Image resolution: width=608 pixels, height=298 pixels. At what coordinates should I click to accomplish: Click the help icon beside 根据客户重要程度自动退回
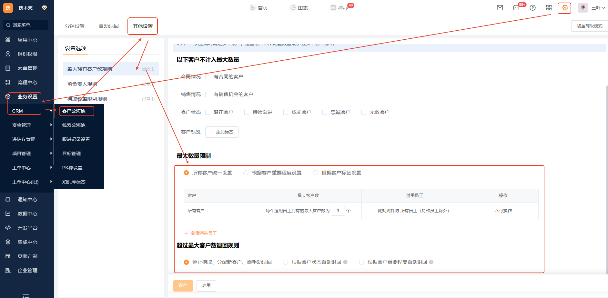[x=431, y=262]
